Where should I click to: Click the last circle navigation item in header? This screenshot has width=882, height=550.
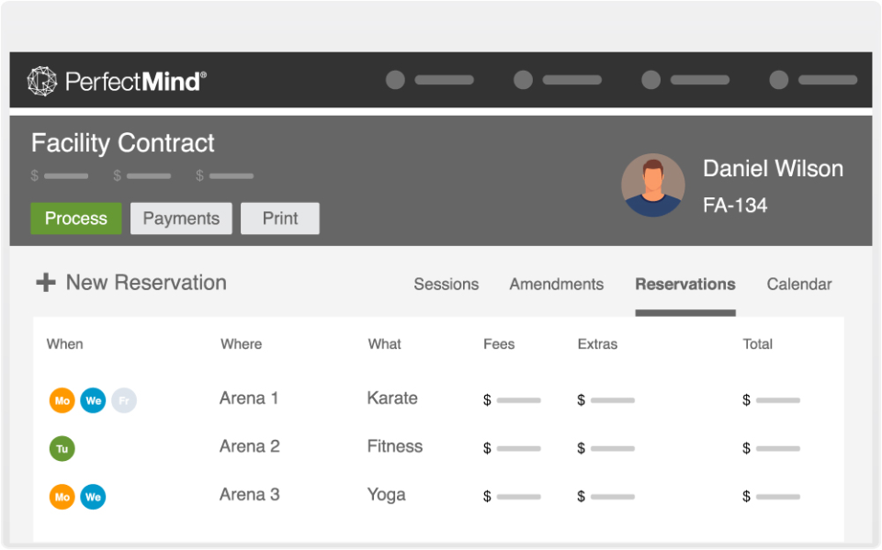pos(778,80)
